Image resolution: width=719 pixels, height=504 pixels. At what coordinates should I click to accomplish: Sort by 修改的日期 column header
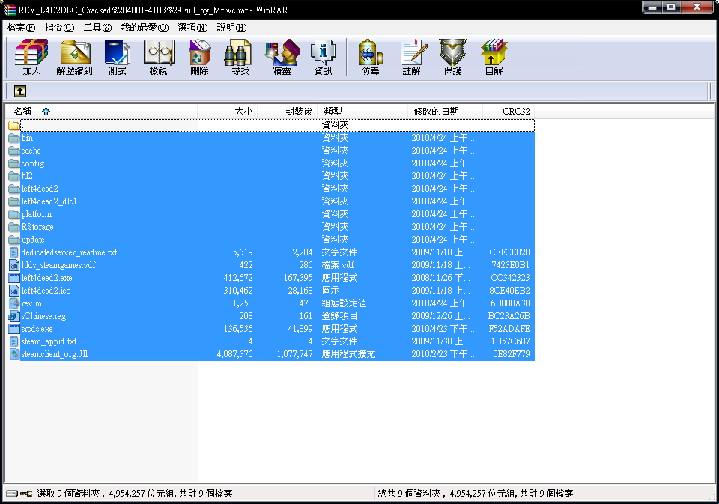tap(445, 112)
